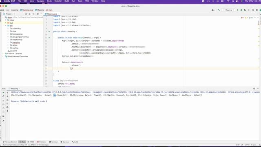The image size is (261, 147).
Task: Expand the collecting package
Action: [x=8, y=29]
